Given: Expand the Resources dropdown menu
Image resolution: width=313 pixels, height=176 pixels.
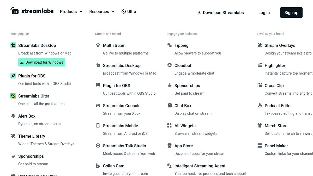Looking at the screenshot, I should pyautogui.click(x=102, y=11).
